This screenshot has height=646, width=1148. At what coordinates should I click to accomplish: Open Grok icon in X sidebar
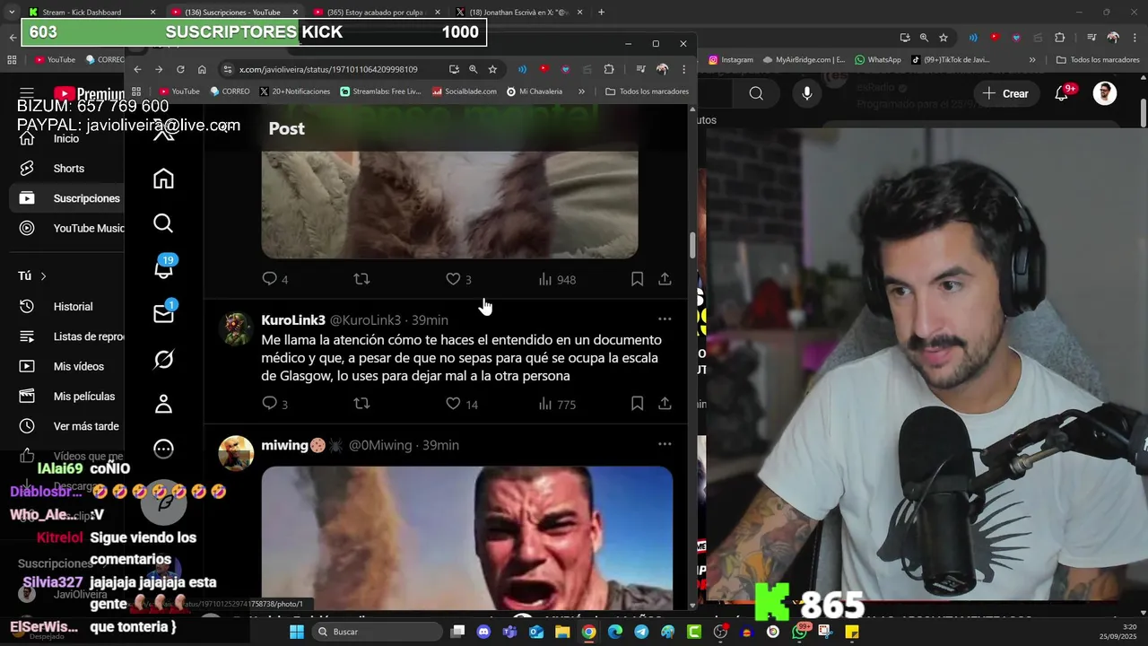(x=163, y=360)
